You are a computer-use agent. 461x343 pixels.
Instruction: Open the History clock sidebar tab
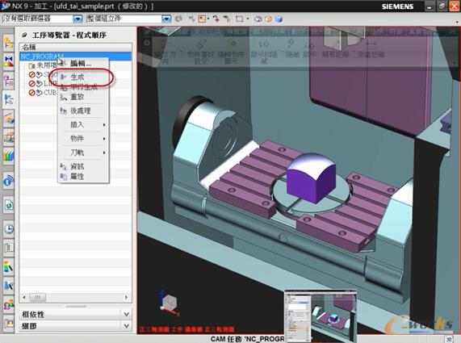(8, 228)
